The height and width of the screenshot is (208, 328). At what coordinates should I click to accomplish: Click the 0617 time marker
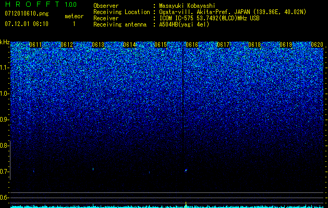pyautogui.click(x=223, y=45)
